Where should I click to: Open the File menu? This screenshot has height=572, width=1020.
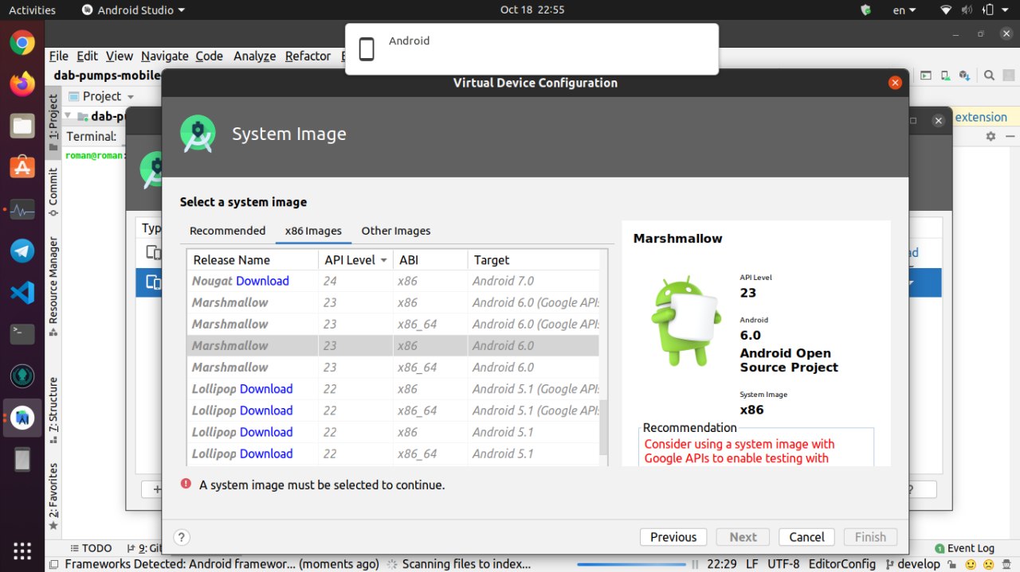point(59,56)
